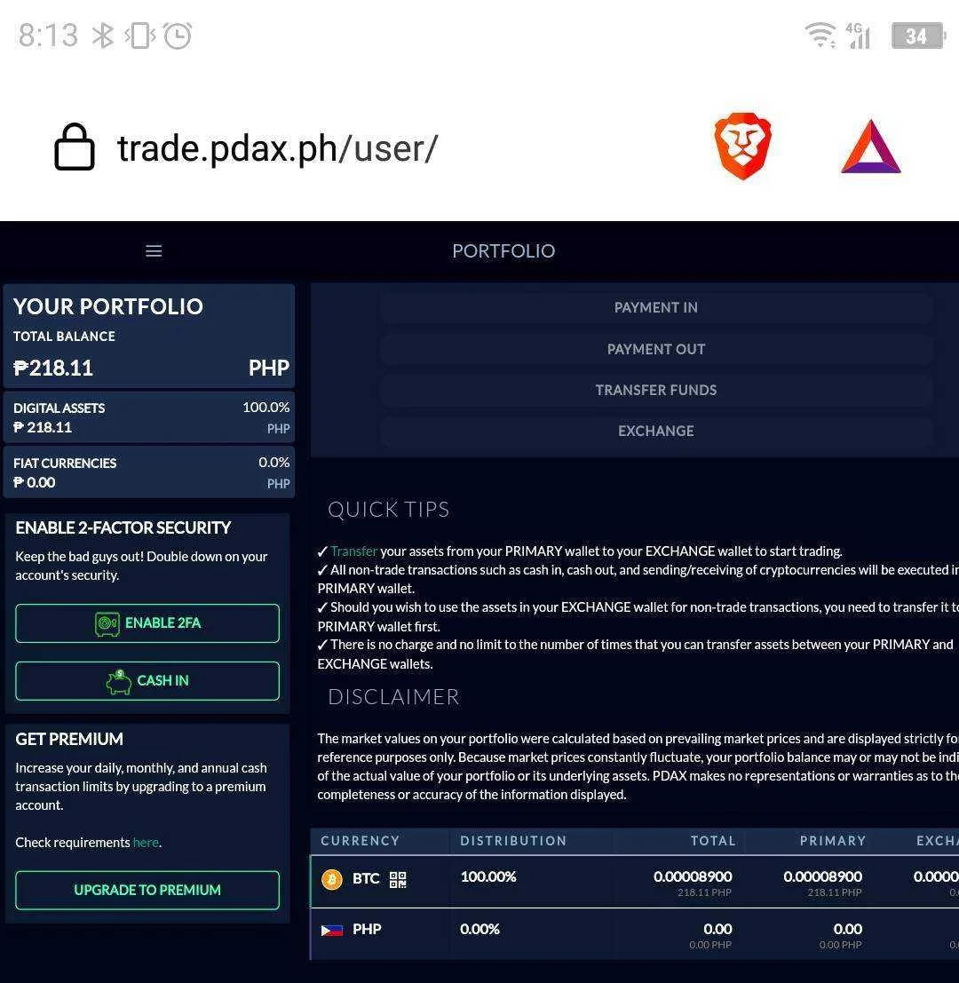Viewport: 959px width, 983px height.
Task: Click the 8:13 clock time
Action: click(48, 36)
